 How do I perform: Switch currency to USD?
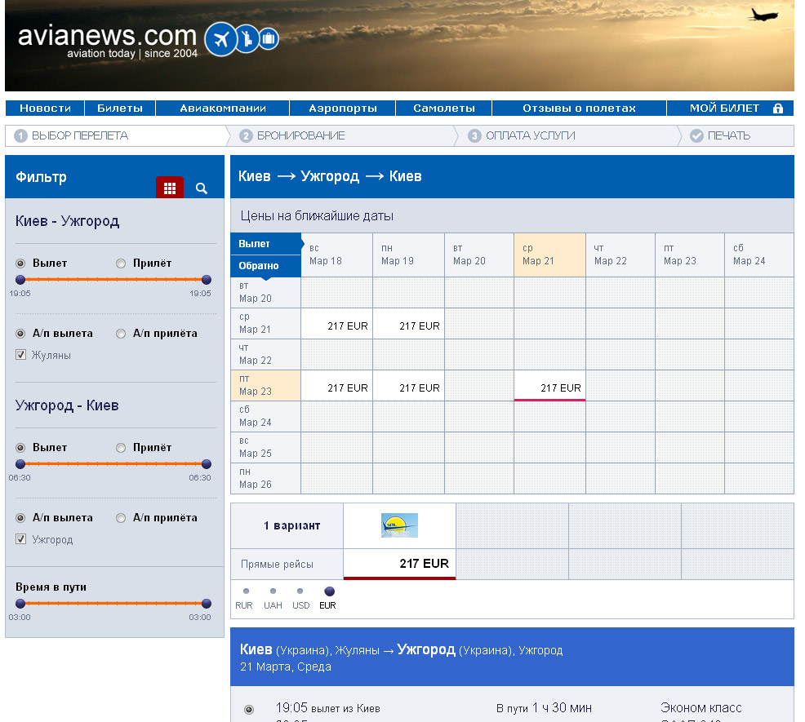point(300,591)
